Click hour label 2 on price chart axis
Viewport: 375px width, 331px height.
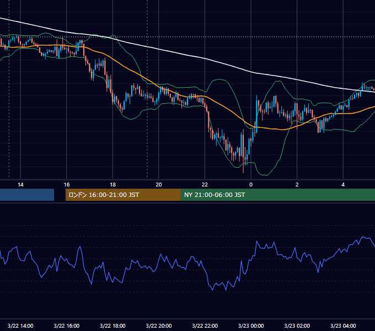pyautogui.click(x=297, y=185)
